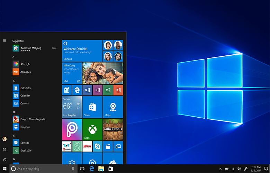Viewport: 270px width, 173px height.
Task: Activate the search box microphone
Action: (73, 169)
